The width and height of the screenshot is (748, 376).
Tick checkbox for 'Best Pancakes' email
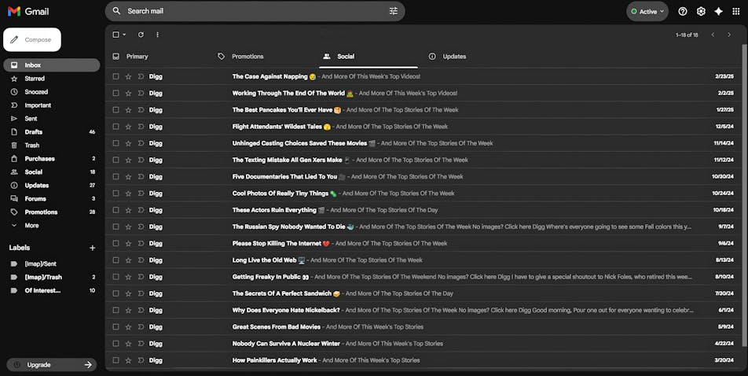click(x=116, y=110)
